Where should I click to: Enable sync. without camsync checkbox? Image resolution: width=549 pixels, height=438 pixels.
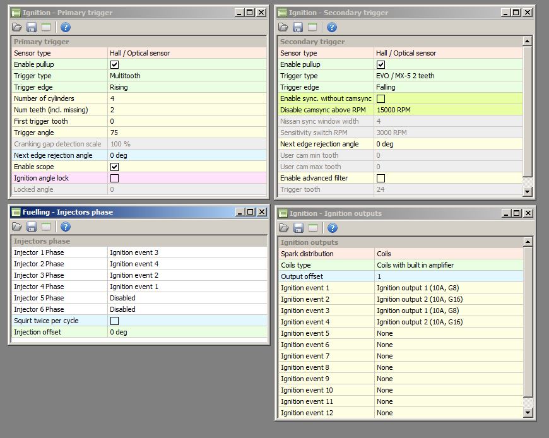pos(381,99)
